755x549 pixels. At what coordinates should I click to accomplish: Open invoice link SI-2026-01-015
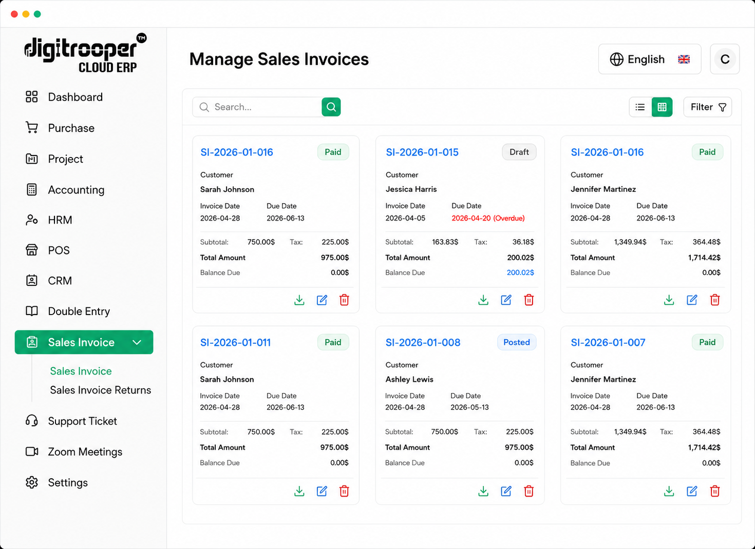422,152
